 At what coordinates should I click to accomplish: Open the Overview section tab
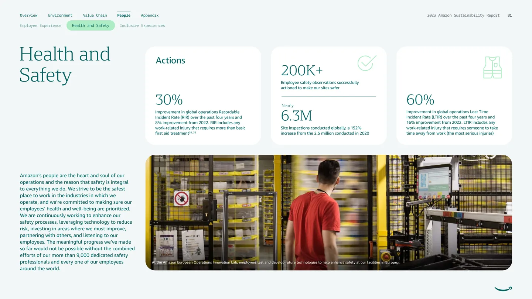click(29, 16)
